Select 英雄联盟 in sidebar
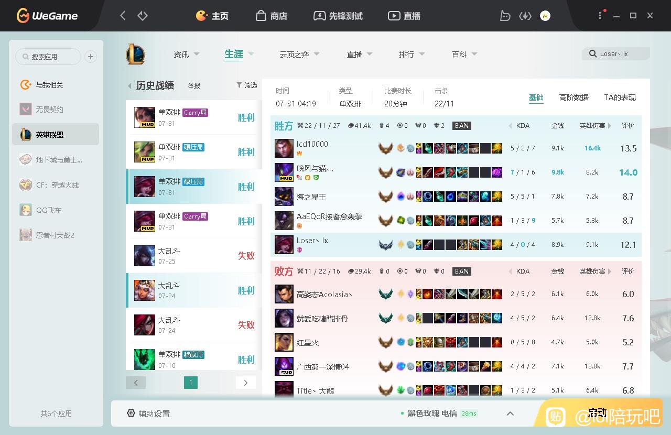This screenshot has width=671, height=435. pos(56,135)
